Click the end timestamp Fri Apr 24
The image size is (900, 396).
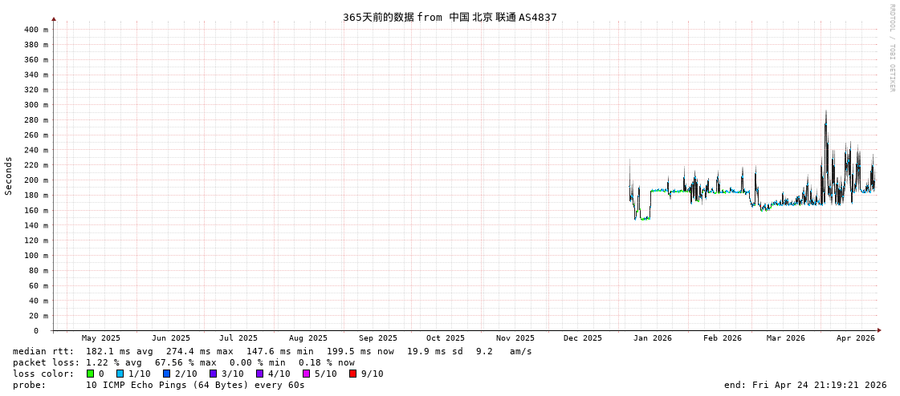(805, 385)
